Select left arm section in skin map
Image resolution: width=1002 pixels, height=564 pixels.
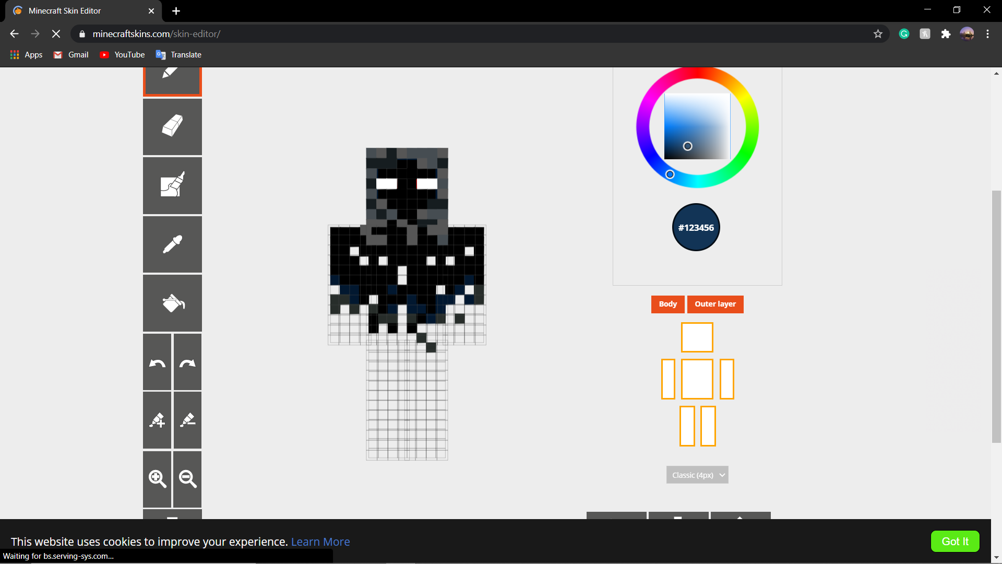click(x=726, y=378)
